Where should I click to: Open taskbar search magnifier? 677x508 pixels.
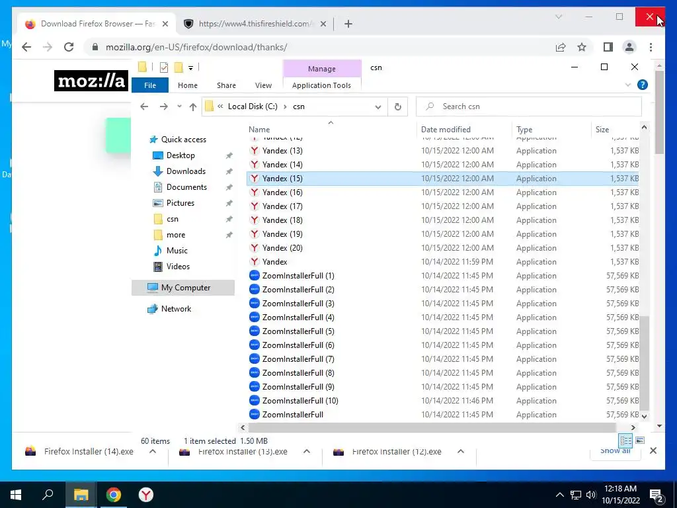tap(48, 495)
